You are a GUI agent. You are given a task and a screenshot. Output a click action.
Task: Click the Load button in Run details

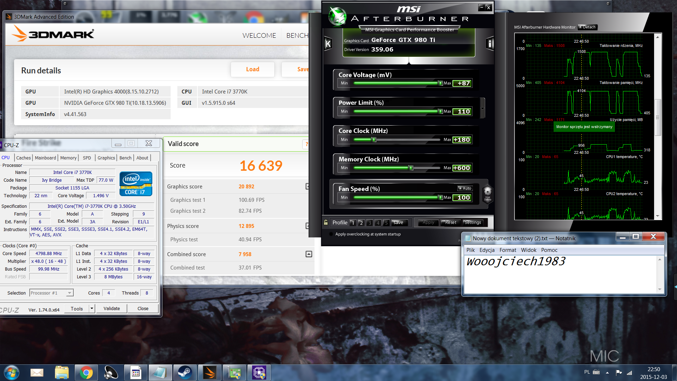point(252,69)
